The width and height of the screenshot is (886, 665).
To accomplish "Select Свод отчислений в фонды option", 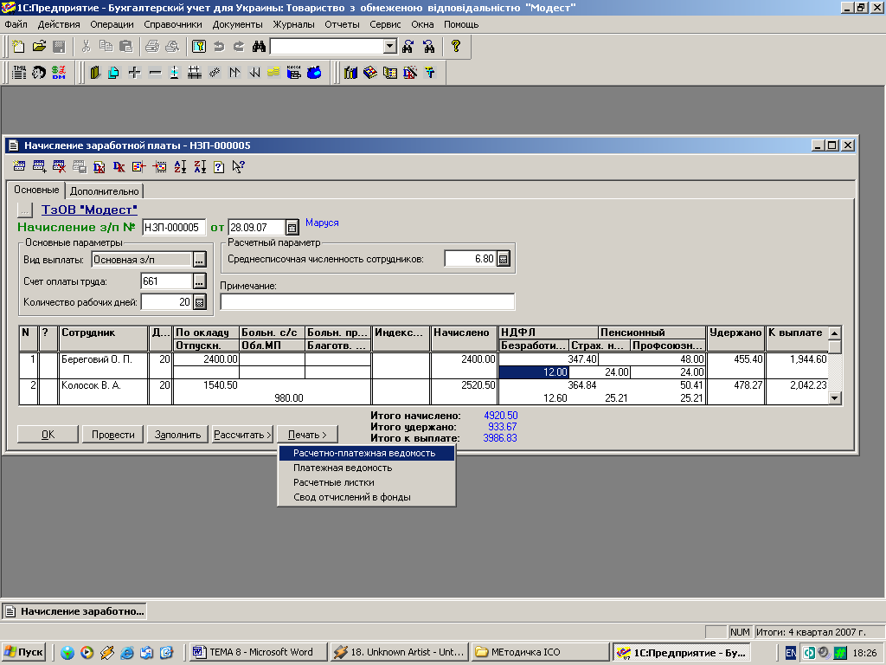I will [367, 497].
